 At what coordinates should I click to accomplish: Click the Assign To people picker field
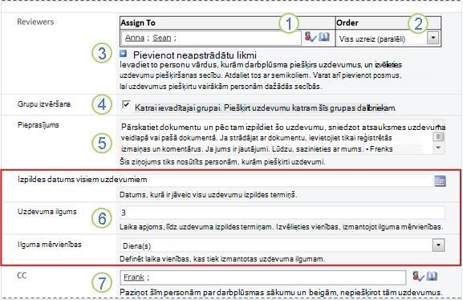[211, 38]
